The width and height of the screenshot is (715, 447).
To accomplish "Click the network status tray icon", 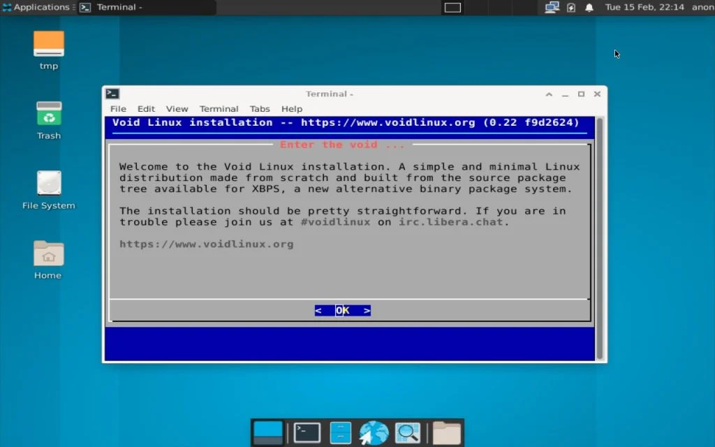I will pyautogui.click(x=551, y=8).
